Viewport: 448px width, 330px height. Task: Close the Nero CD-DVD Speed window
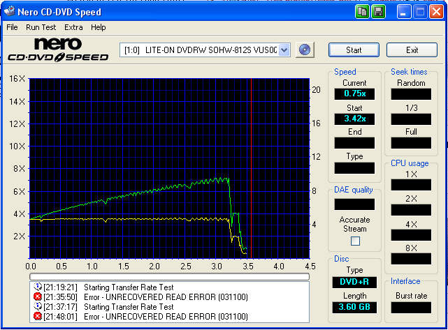(x=436, y=12)
